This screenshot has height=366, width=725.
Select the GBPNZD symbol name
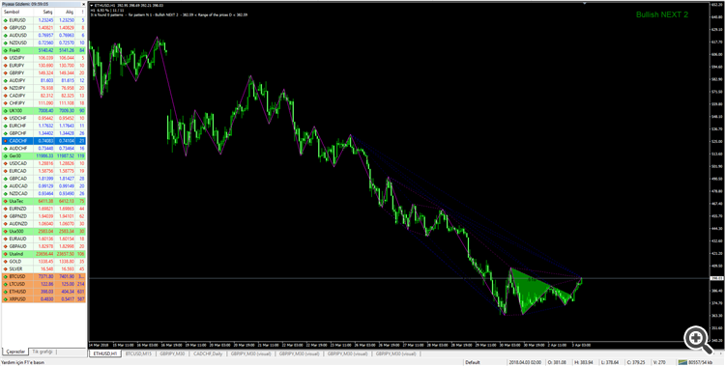17,215
